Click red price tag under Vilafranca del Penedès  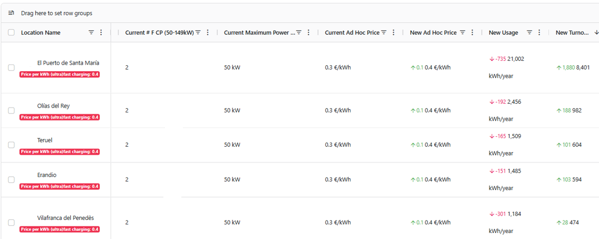point(59,229)
